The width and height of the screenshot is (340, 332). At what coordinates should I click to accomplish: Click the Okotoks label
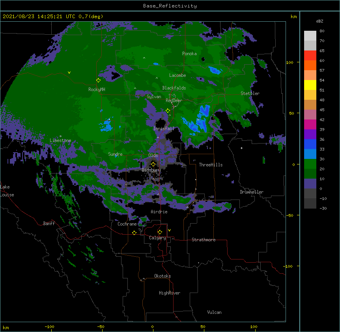(163, 276)
